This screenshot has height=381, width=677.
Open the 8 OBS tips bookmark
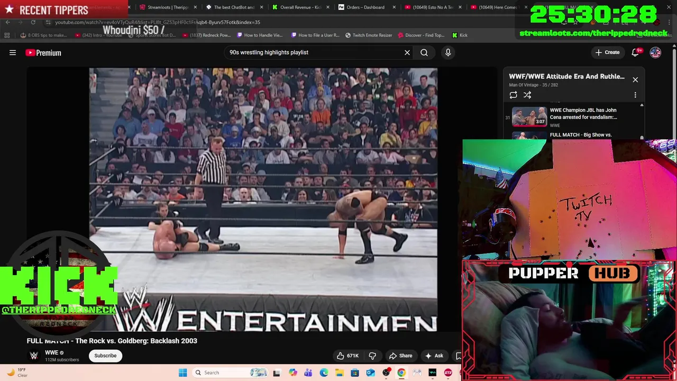(44, 35)
